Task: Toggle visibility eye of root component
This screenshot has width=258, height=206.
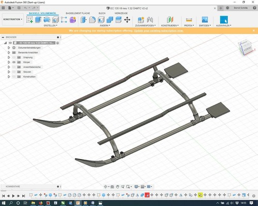Action: coord(10,43)
